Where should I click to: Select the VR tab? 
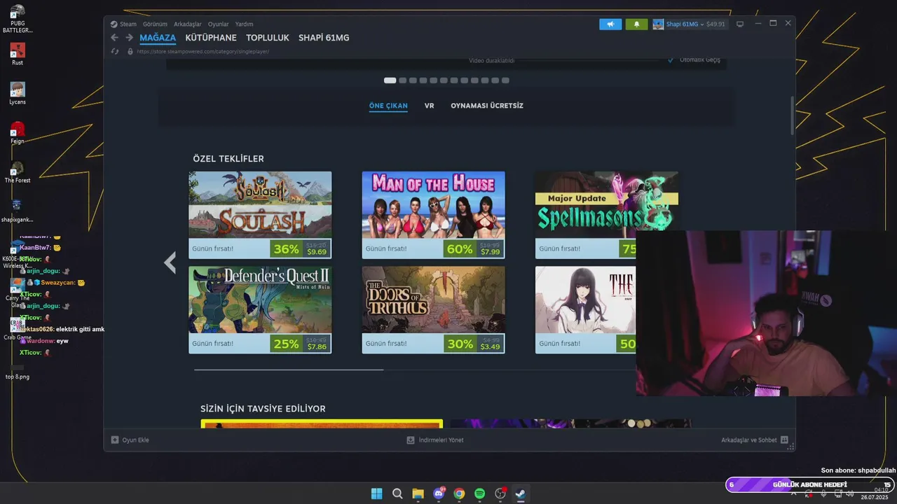click(x=430, y=106)
